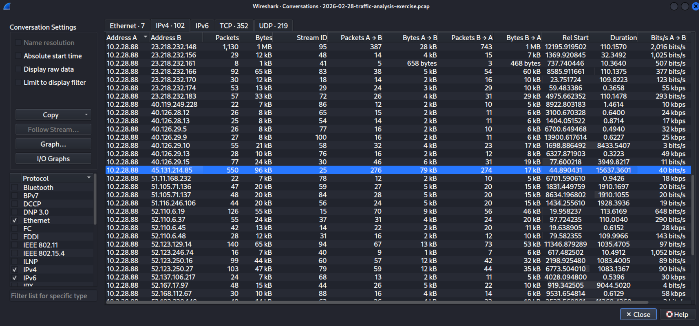
Task: Check the IEEE 802.15.4 protocol box
Action: coord(15,253)
